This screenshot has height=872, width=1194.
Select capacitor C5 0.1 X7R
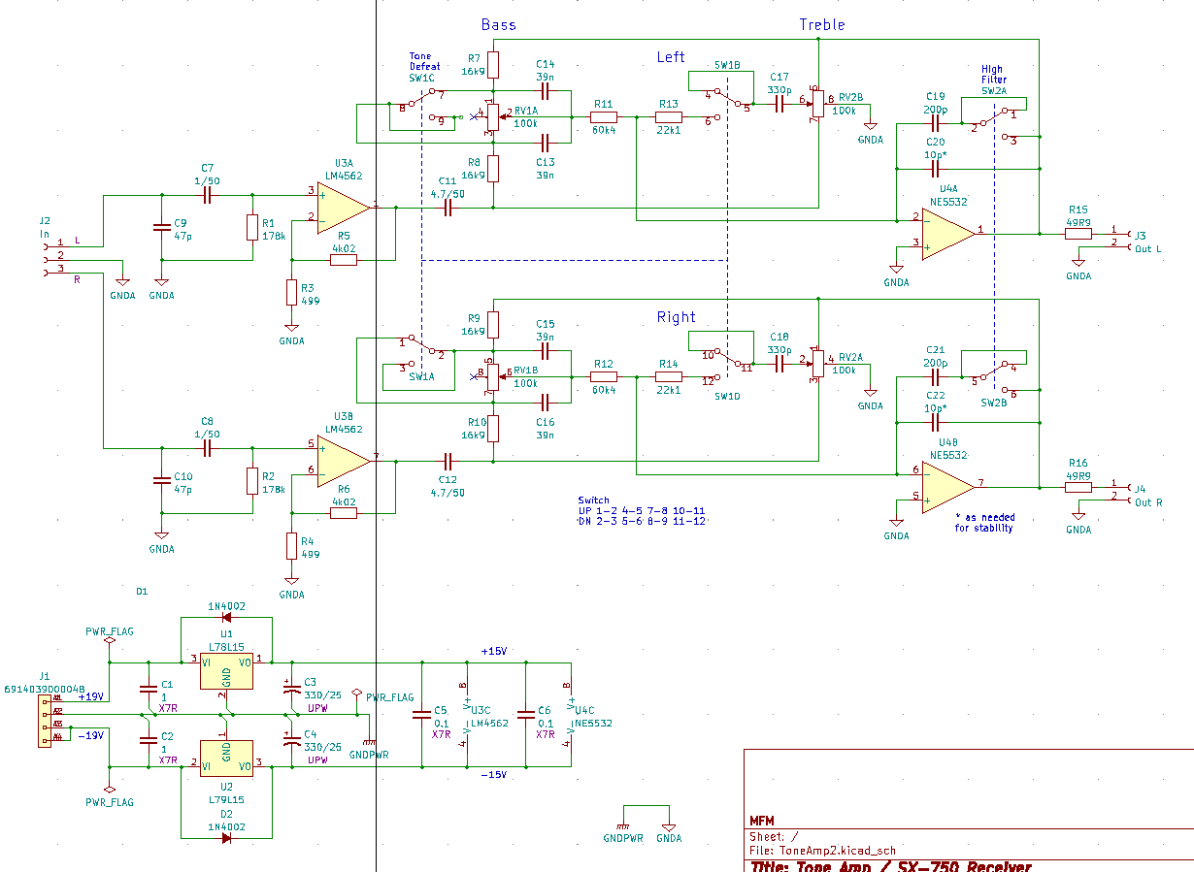pyautogui.click(x=422, y=715)
